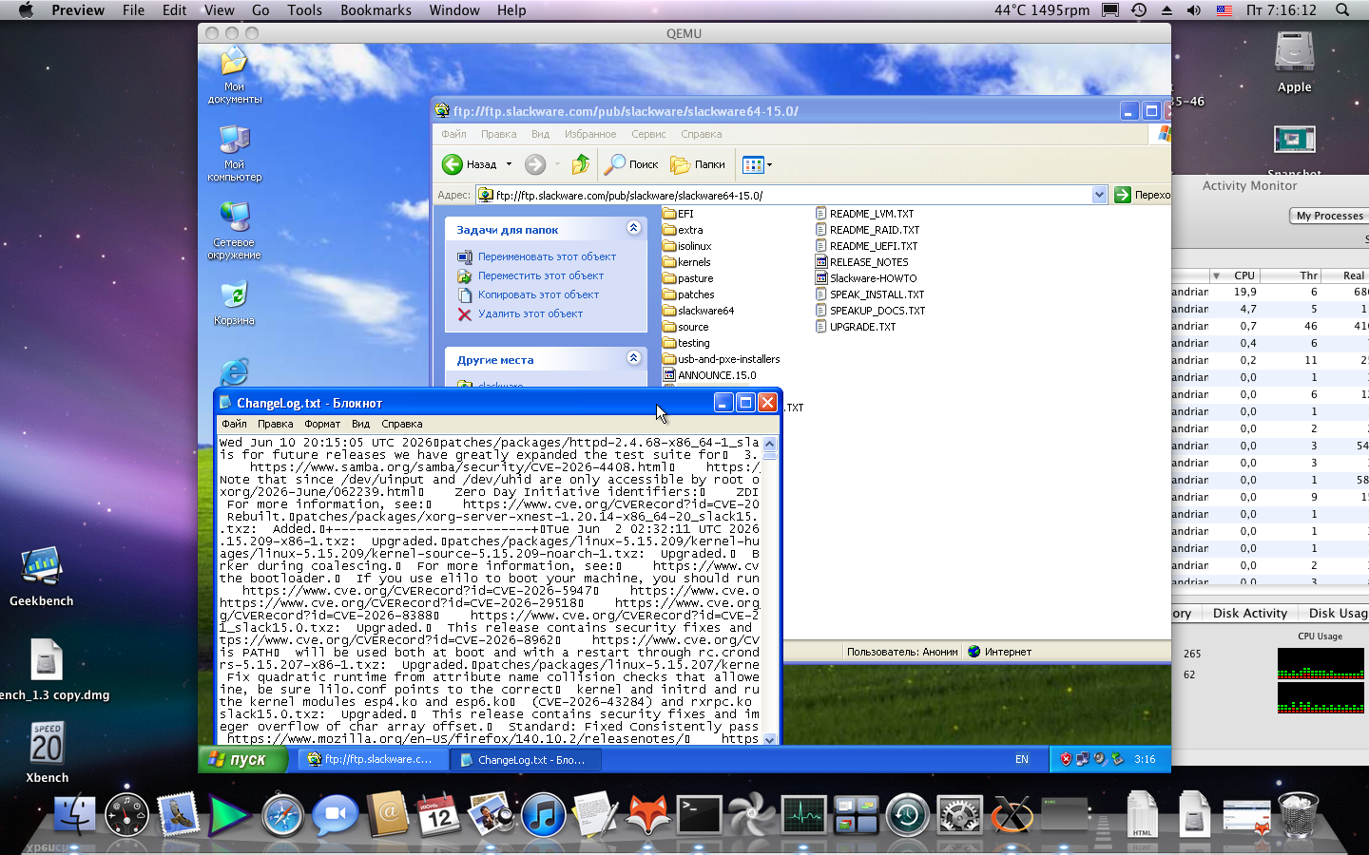Image resolution: width=1369 pixels, height=855 pixels.
Task: Select the README_LVM.TXT file
Action: click(864, 214)
